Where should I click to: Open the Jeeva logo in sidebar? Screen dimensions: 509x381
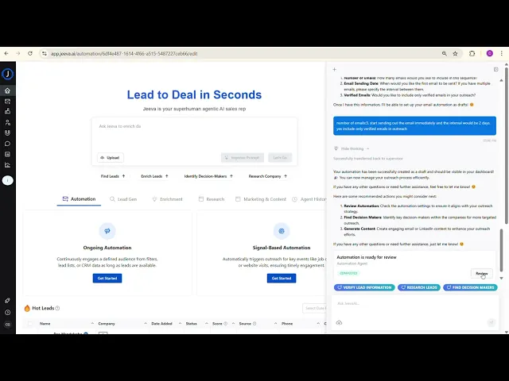pyautogui.click(x=7, y=74)
